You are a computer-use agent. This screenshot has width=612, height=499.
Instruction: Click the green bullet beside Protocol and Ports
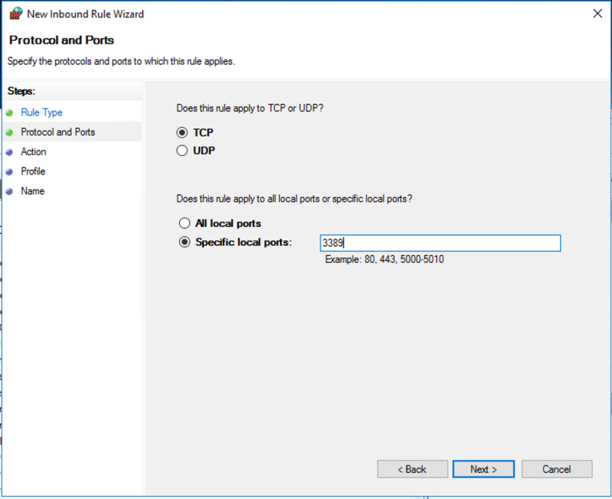[10, 132]
